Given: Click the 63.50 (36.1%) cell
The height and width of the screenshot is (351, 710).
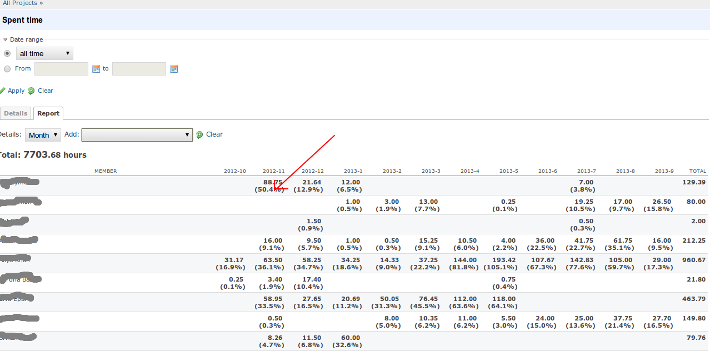Looking at the screenshot, I should [x=270, y=263].
